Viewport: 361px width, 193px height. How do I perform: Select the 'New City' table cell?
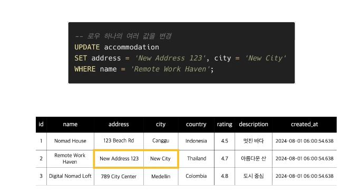tap(160, 158)
